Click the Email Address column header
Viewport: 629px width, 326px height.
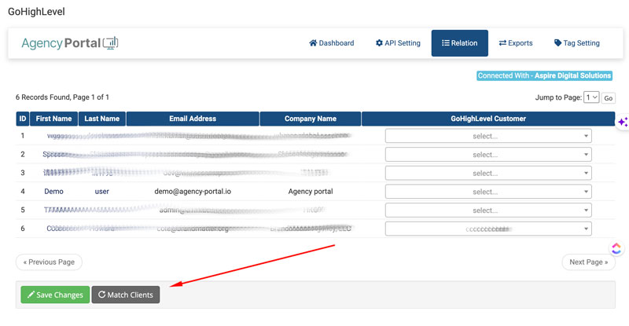coord(193,119)
